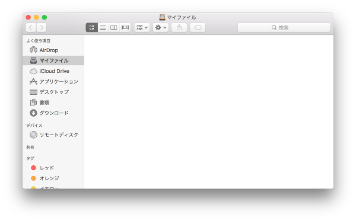Switch to column view mode
The image size is (356, 221).
[x=114, y=27]
